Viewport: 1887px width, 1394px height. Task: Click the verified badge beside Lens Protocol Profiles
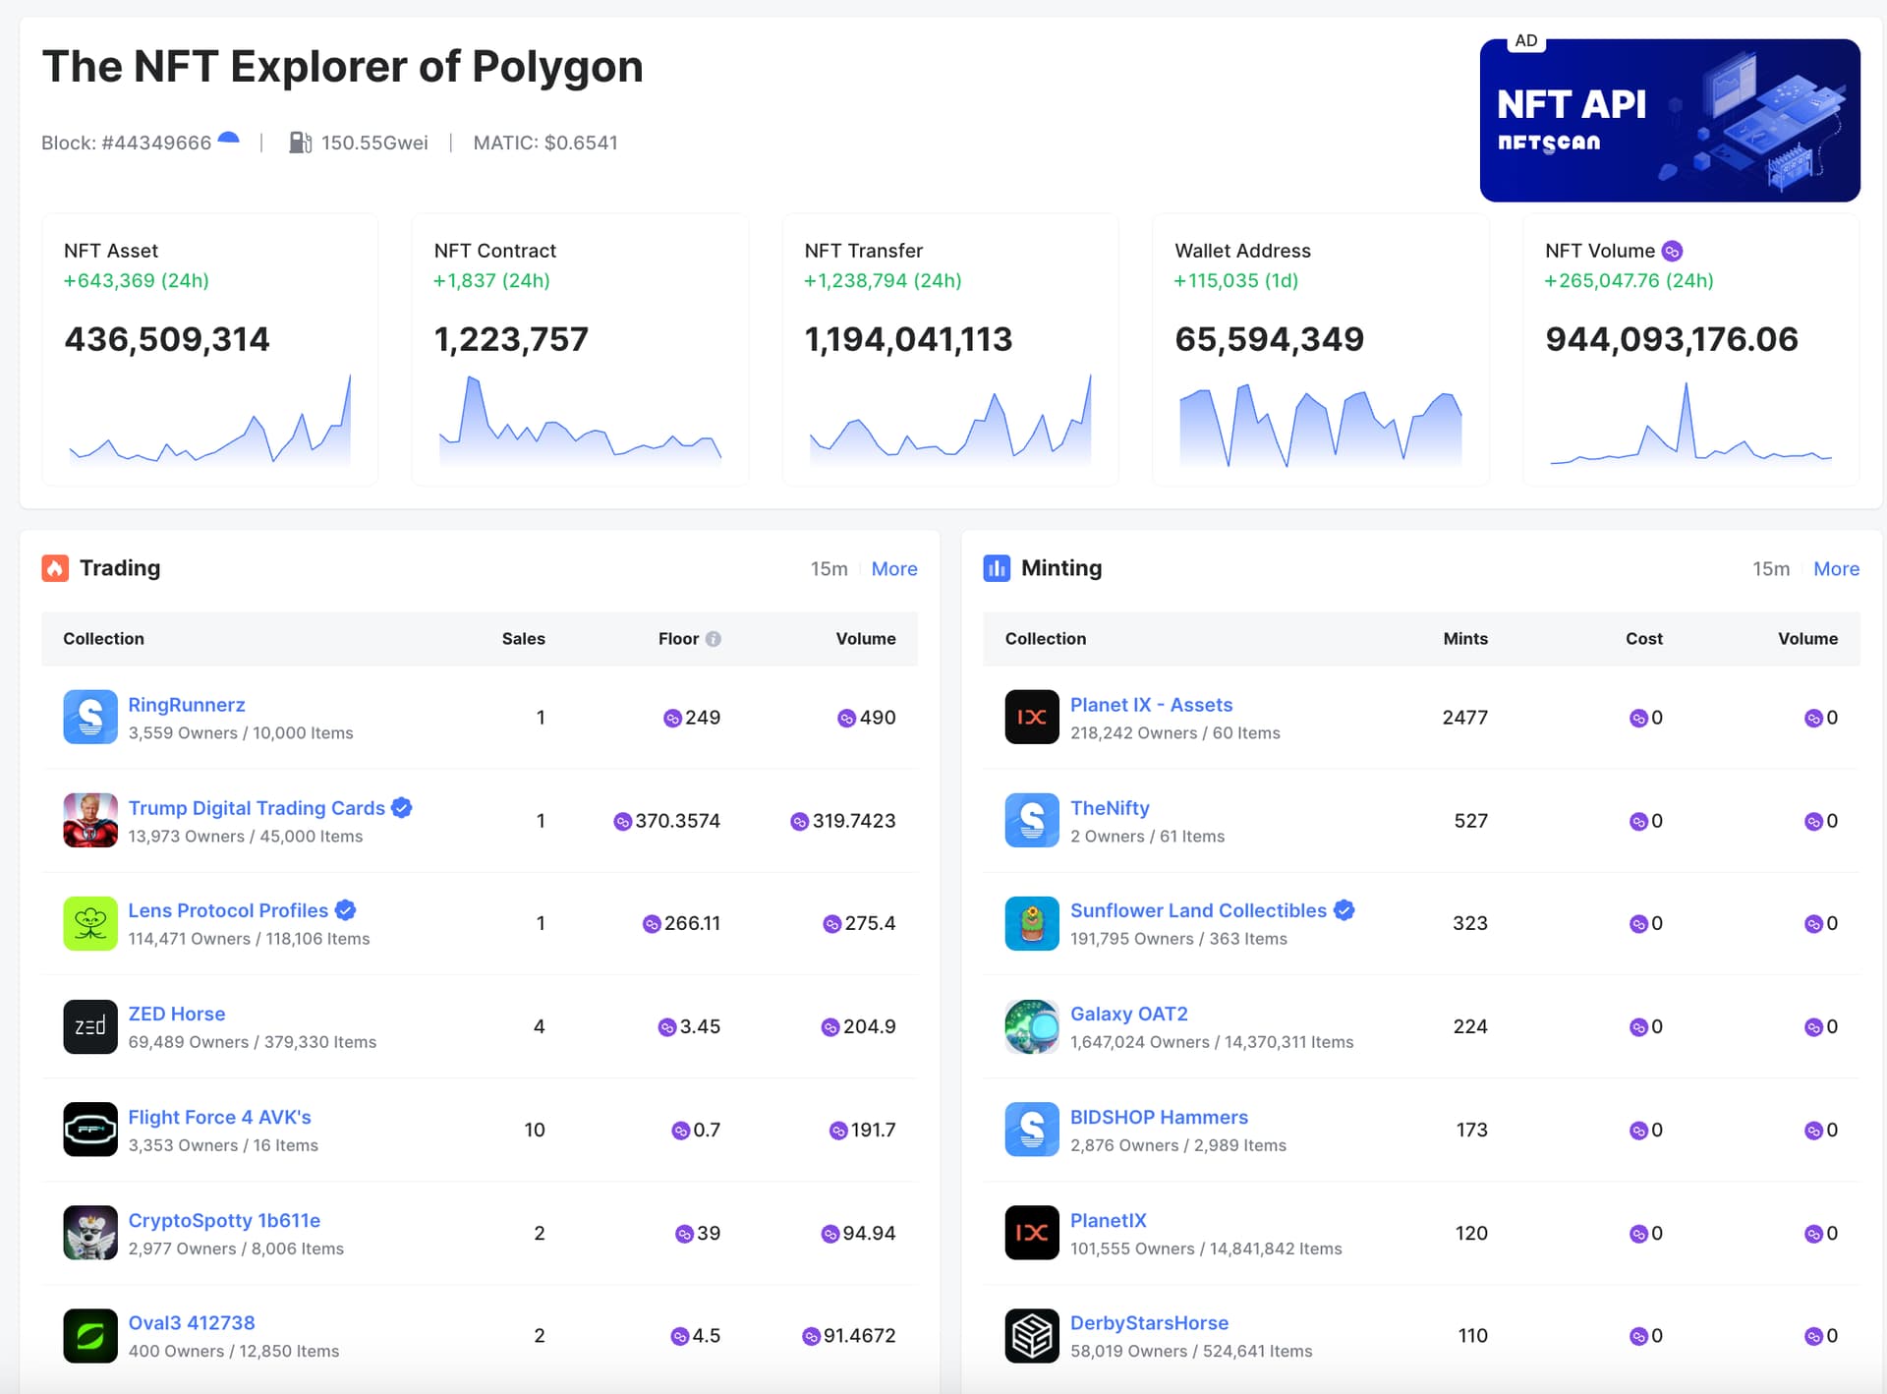pos(344,910)
